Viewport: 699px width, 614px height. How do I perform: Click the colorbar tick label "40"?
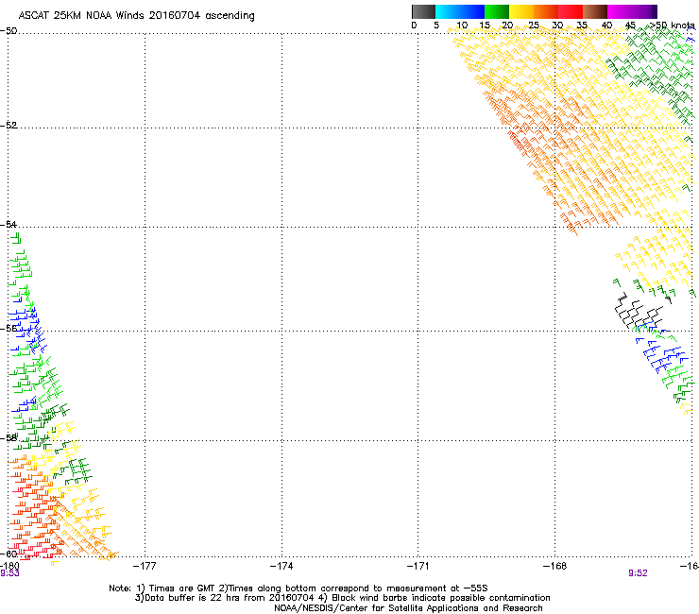click(x=606, y=26)
